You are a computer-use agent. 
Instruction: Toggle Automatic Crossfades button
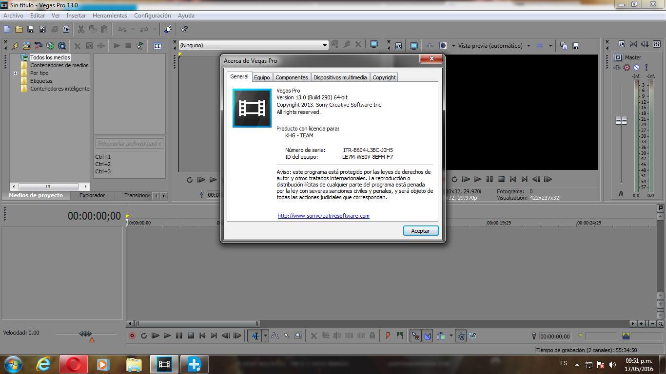[x=427, y=336]
